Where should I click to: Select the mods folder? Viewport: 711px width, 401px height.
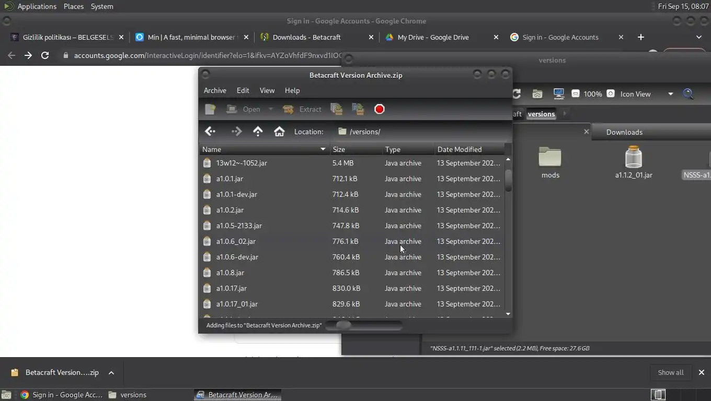pos(550,163)
